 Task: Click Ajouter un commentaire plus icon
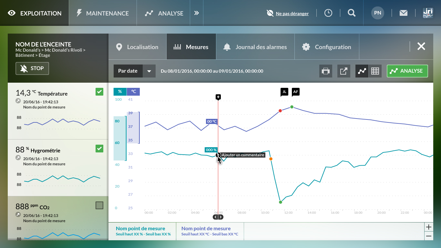pyautogui.click(x=218, y=155)
